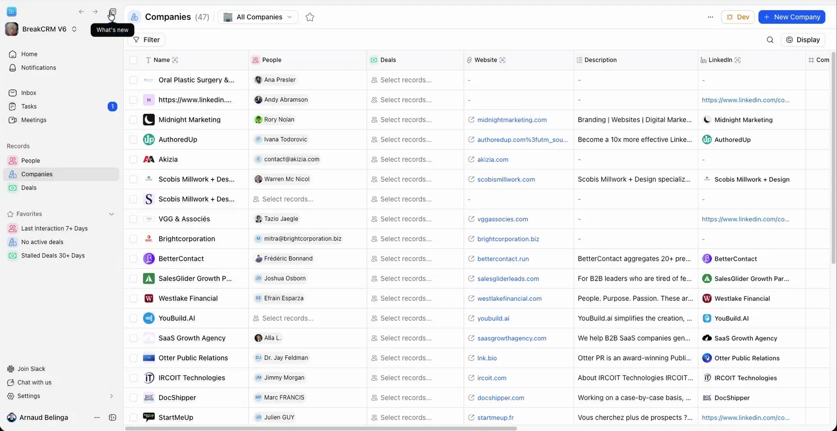
Task: Select all companies with header checkbox
Action: (133, 60)
